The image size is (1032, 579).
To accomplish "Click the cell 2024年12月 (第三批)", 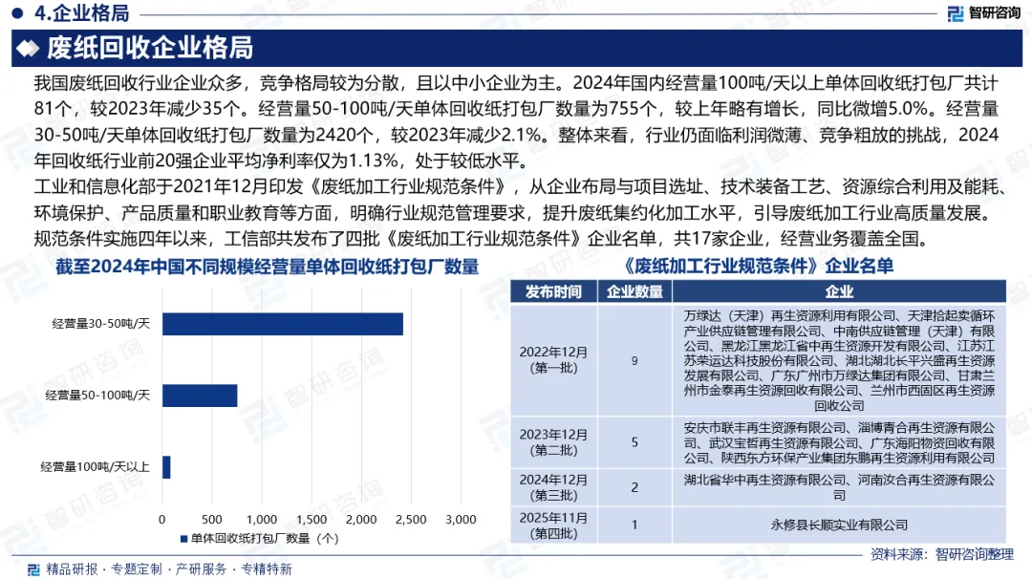I will click(x=553, y=487).
